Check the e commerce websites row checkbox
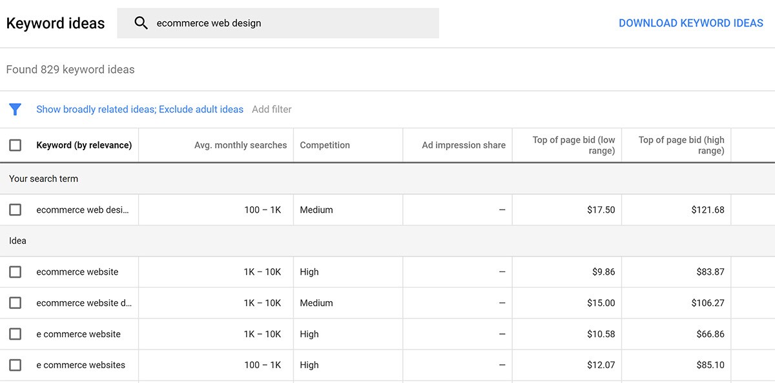Image resolution: width=775 pixels, height=383 pixels. pyautogui.click(x=15, y=365)
